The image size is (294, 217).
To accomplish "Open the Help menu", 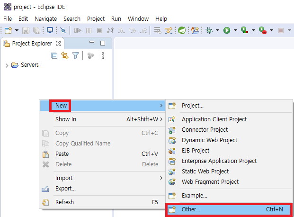I will pyautogui.click(x=161, y=19).
